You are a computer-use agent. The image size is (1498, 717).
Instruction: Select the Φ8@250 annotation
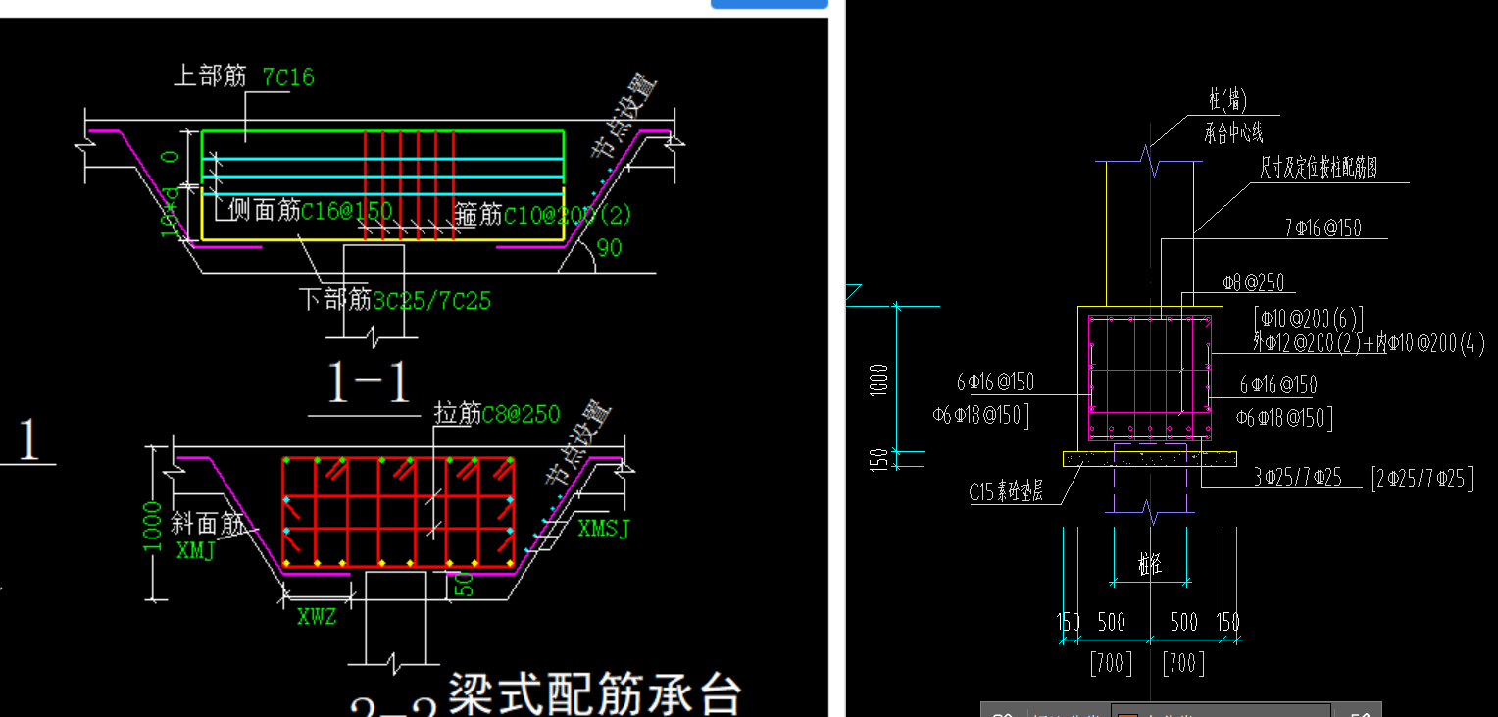[x=1254, y=282]
